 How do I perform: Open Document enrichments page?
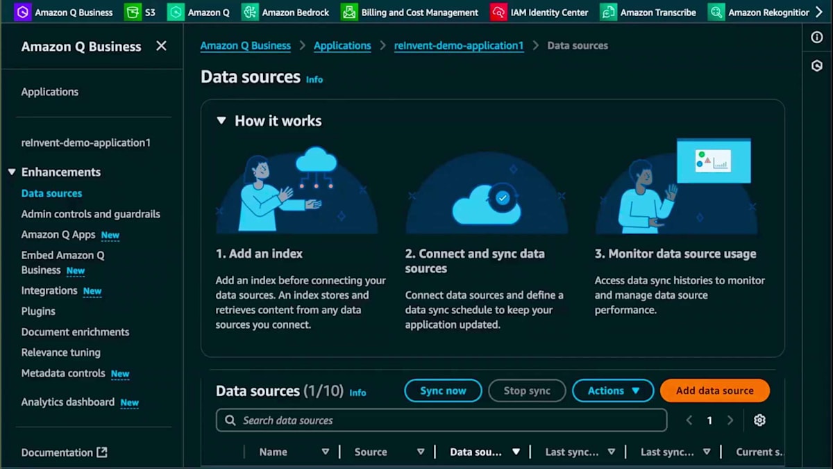pos(75,332)
